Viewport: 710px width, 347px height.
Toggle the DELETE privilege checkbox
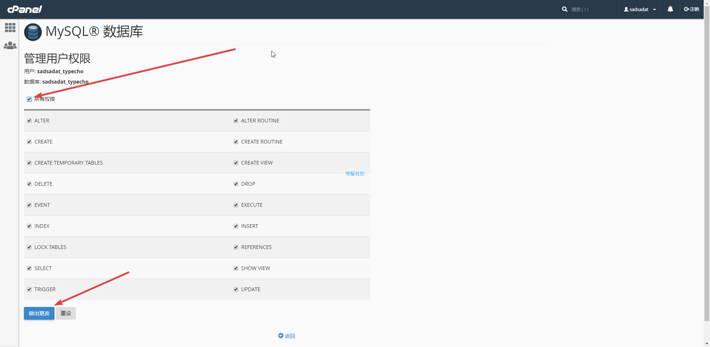coord(29,184)
